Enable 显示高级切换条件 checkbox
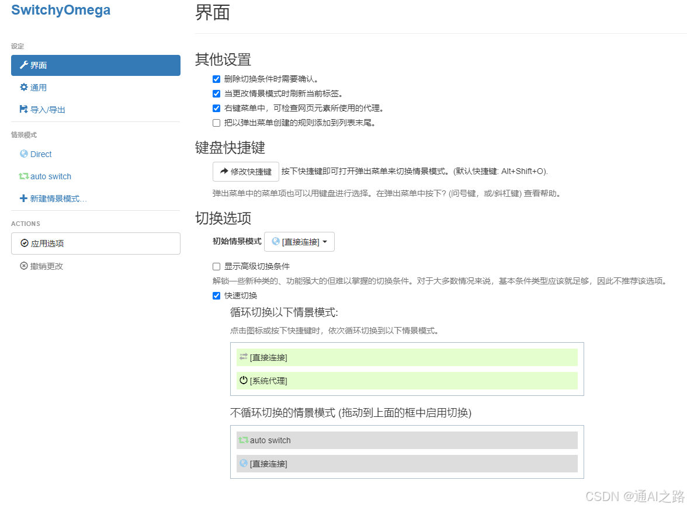Image resolution: width=687 pixels, height=508 pixels. (216, 267)
